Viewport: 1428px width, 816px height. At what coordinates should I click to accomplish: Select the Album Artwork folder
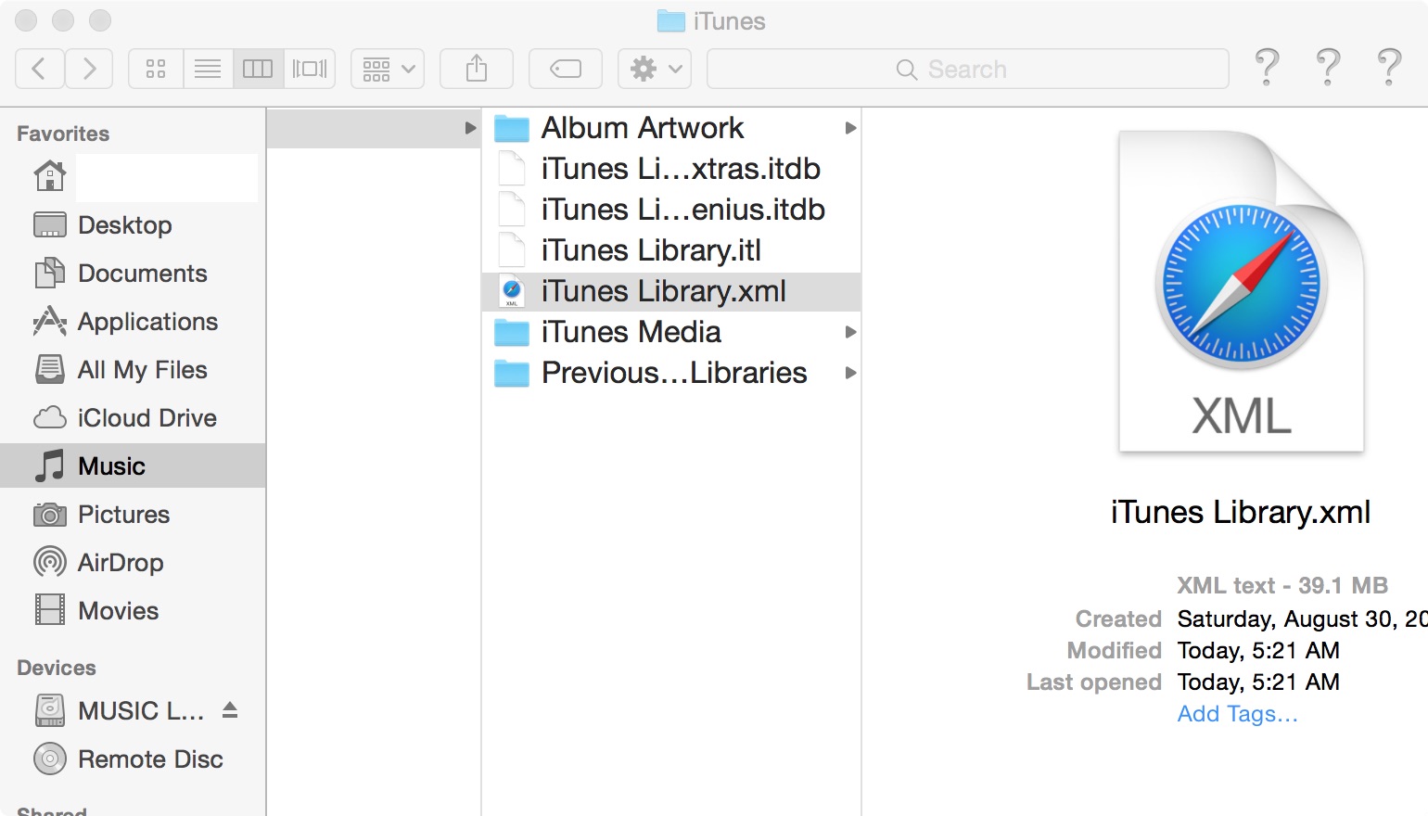coord(671,128)
